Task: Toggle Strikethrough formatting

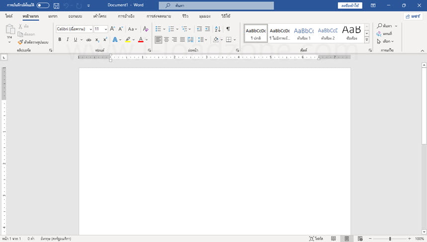Action: point(89,40)
